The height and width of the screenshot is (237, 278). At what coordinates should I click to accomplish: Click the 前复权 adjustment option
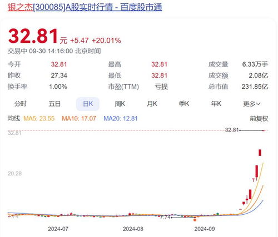[259, 118]
